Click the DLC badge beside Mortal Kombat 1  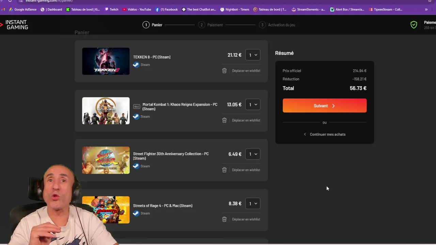pyautogui.click(x=137, y=107)
